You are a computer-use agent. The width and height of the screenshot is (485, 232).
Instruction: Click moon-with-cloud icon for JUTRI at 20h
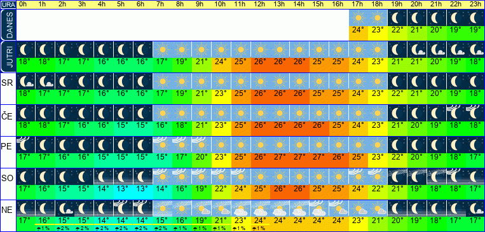click(x=417, y=50)
